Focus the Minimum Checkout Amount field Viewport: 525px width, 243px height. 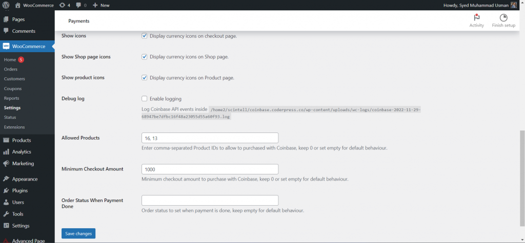210,169
